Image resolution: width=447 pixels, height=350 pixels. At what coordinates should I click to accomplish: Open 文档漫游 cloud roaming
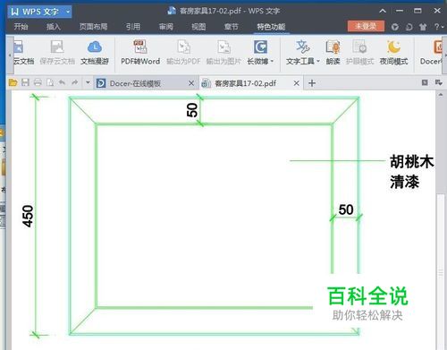click(95, 53)
